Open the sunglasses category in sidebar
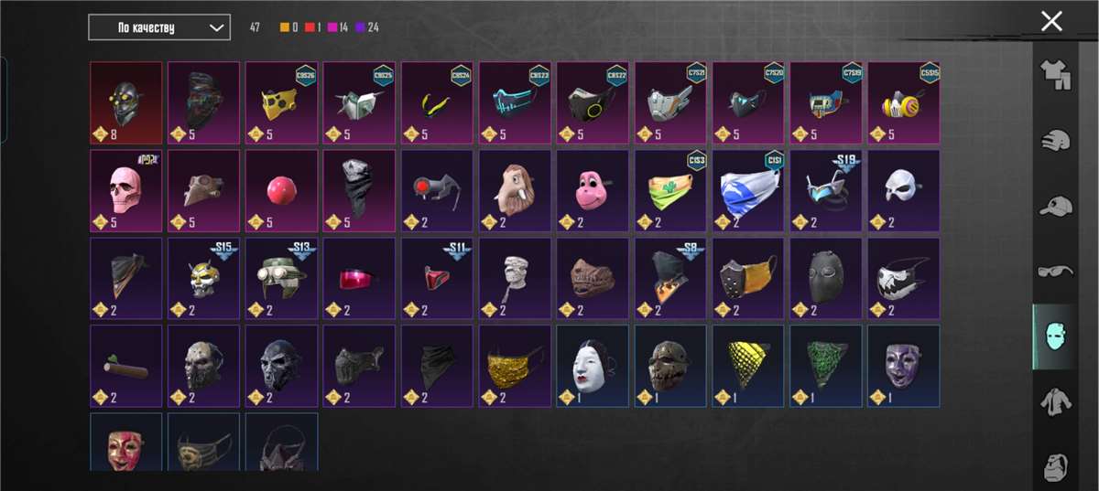The height and width of the screenshot is (491, 1099). 1057,272
